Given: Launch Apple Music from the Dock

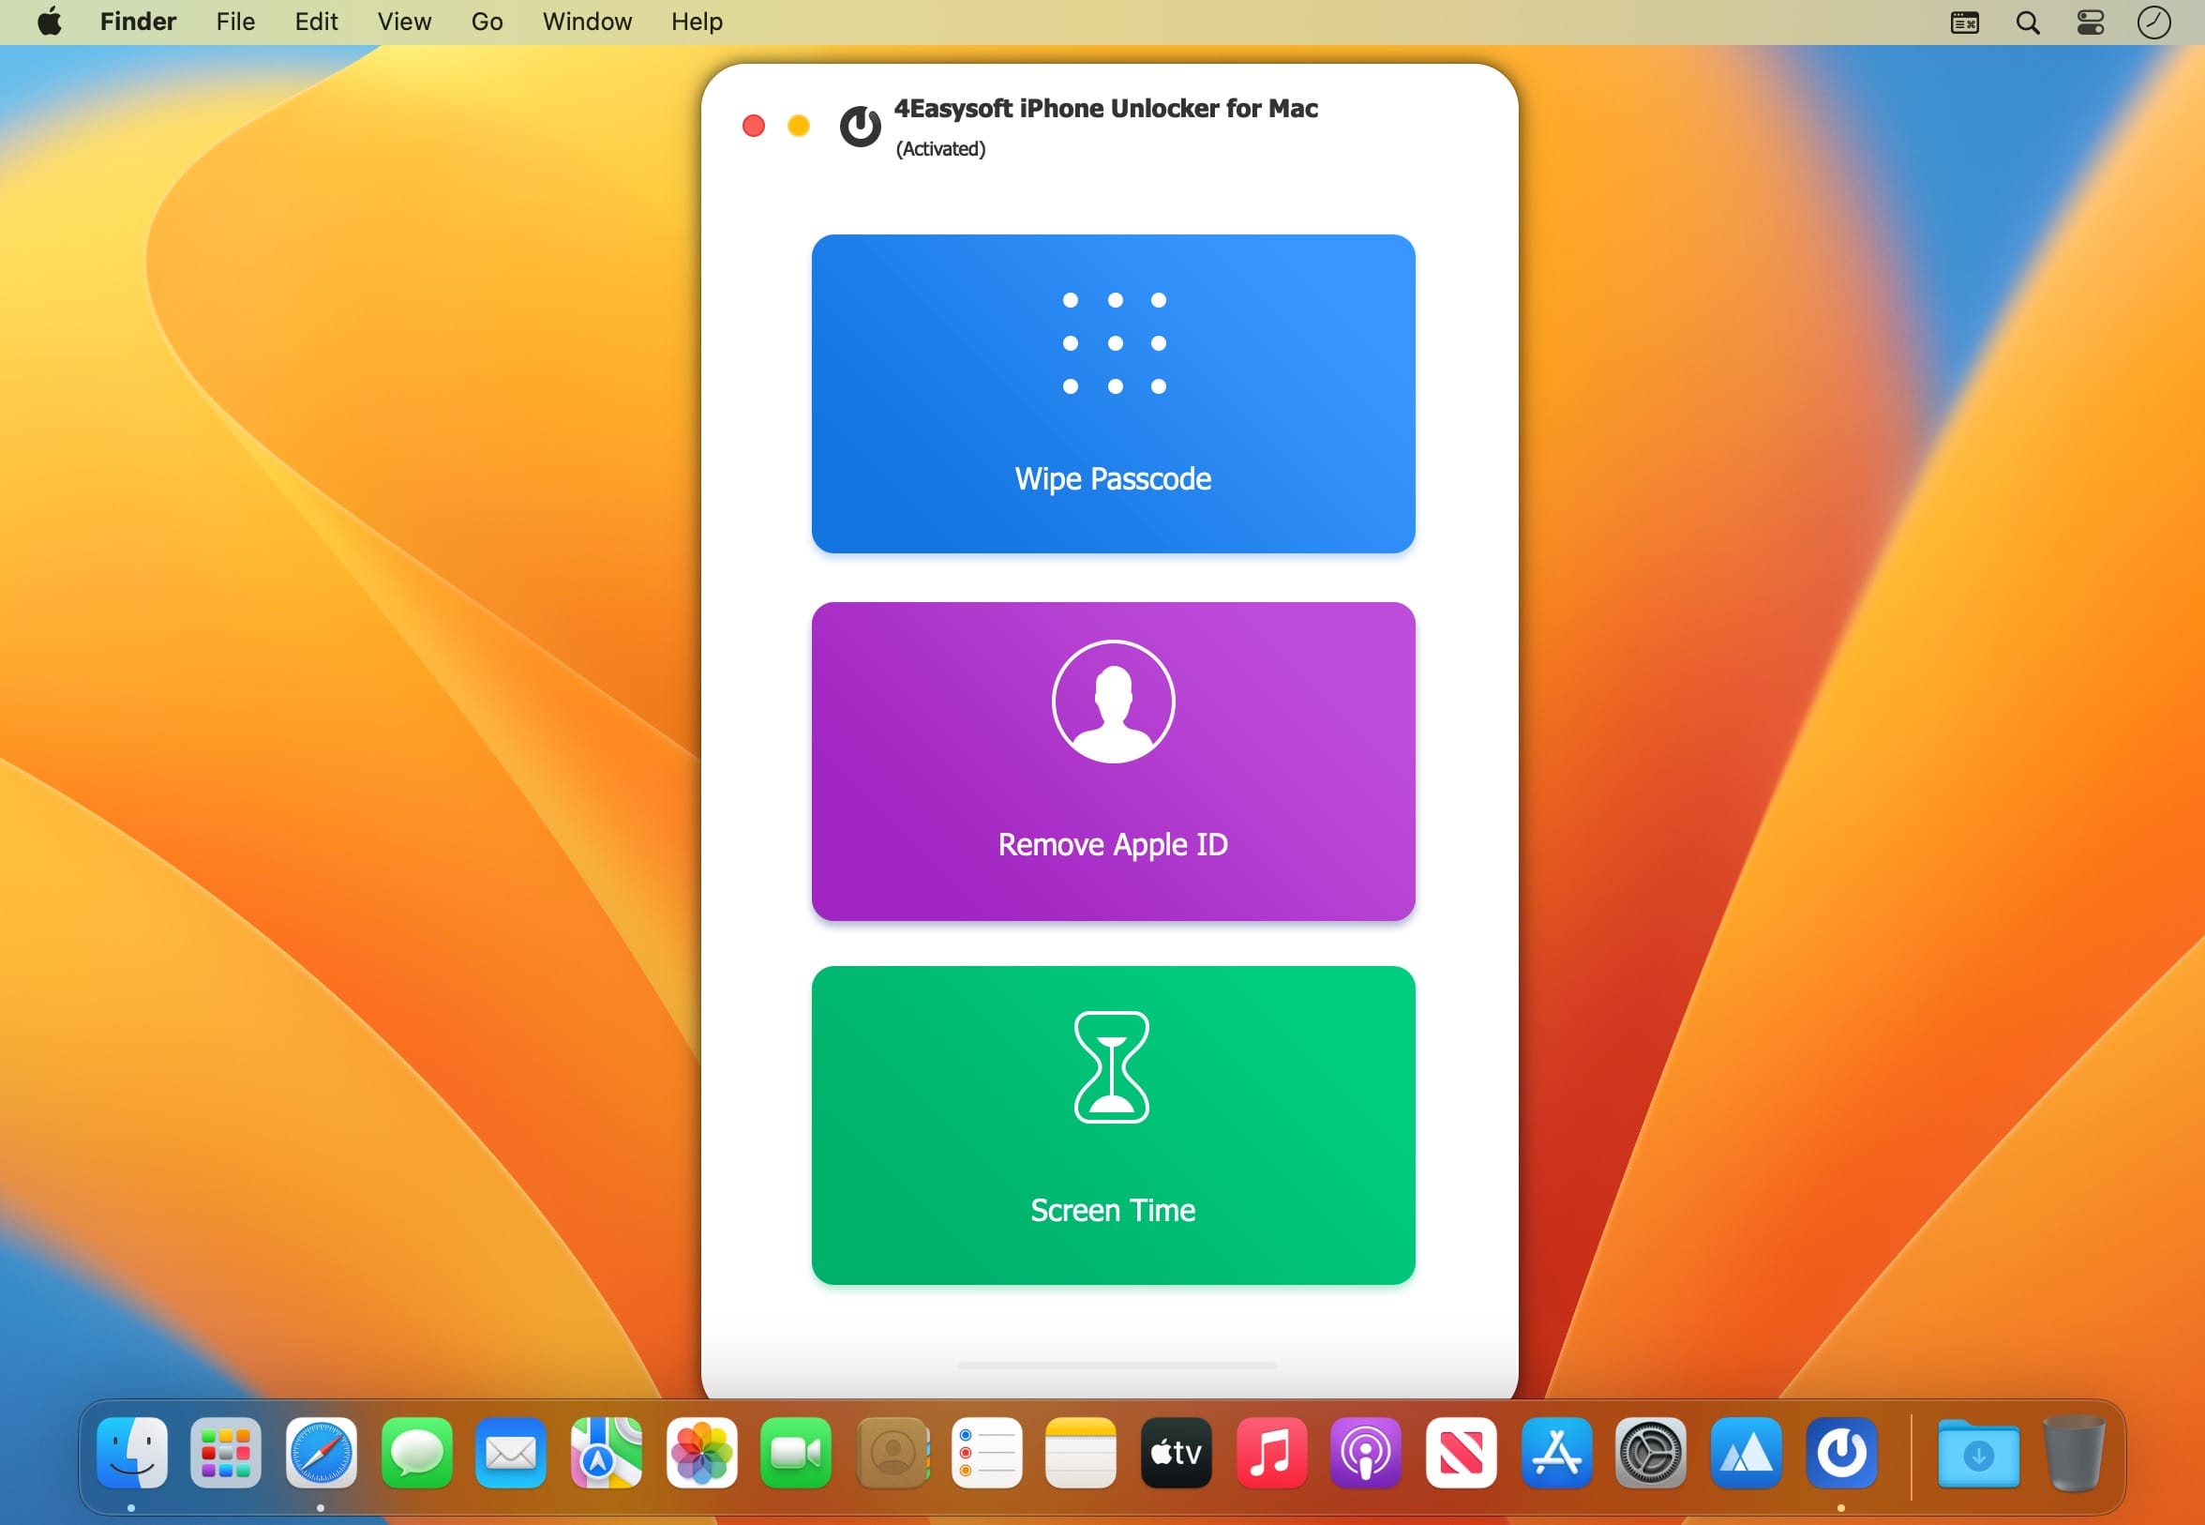Looking at the screenshot, I should (x=1271, y=1454).
